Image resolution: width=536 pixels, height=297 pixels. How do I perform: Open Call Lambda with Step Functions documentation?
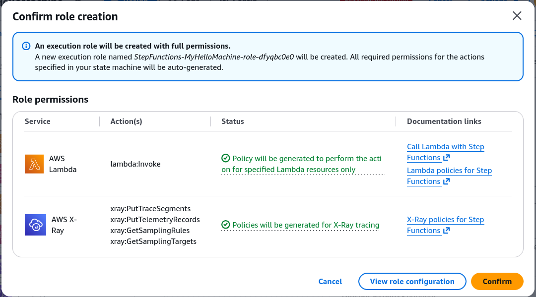coord(445,152)
